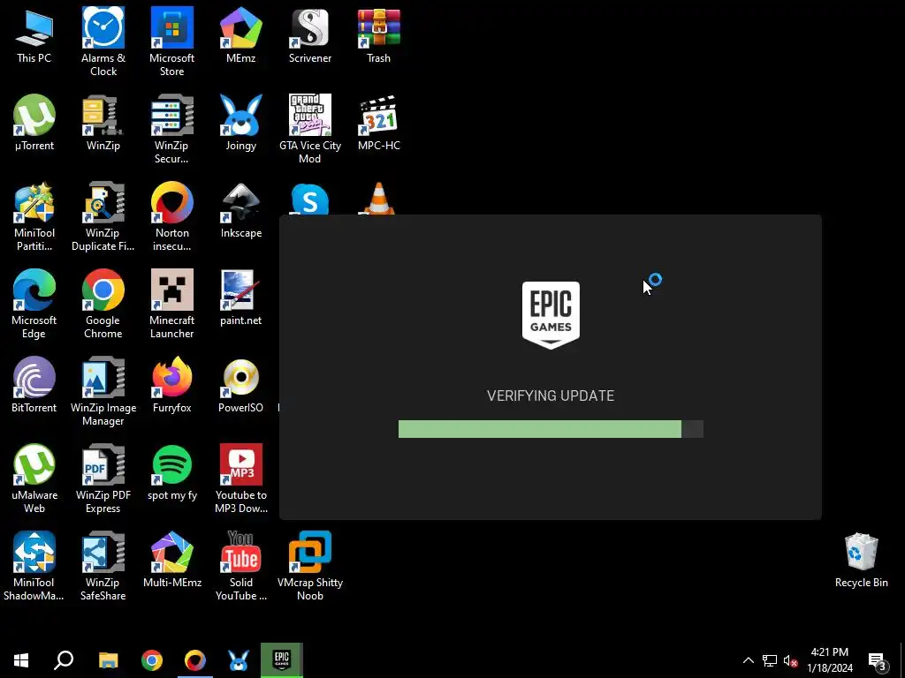
Task: Open This PC desktop icon
Action: [34, 35]
